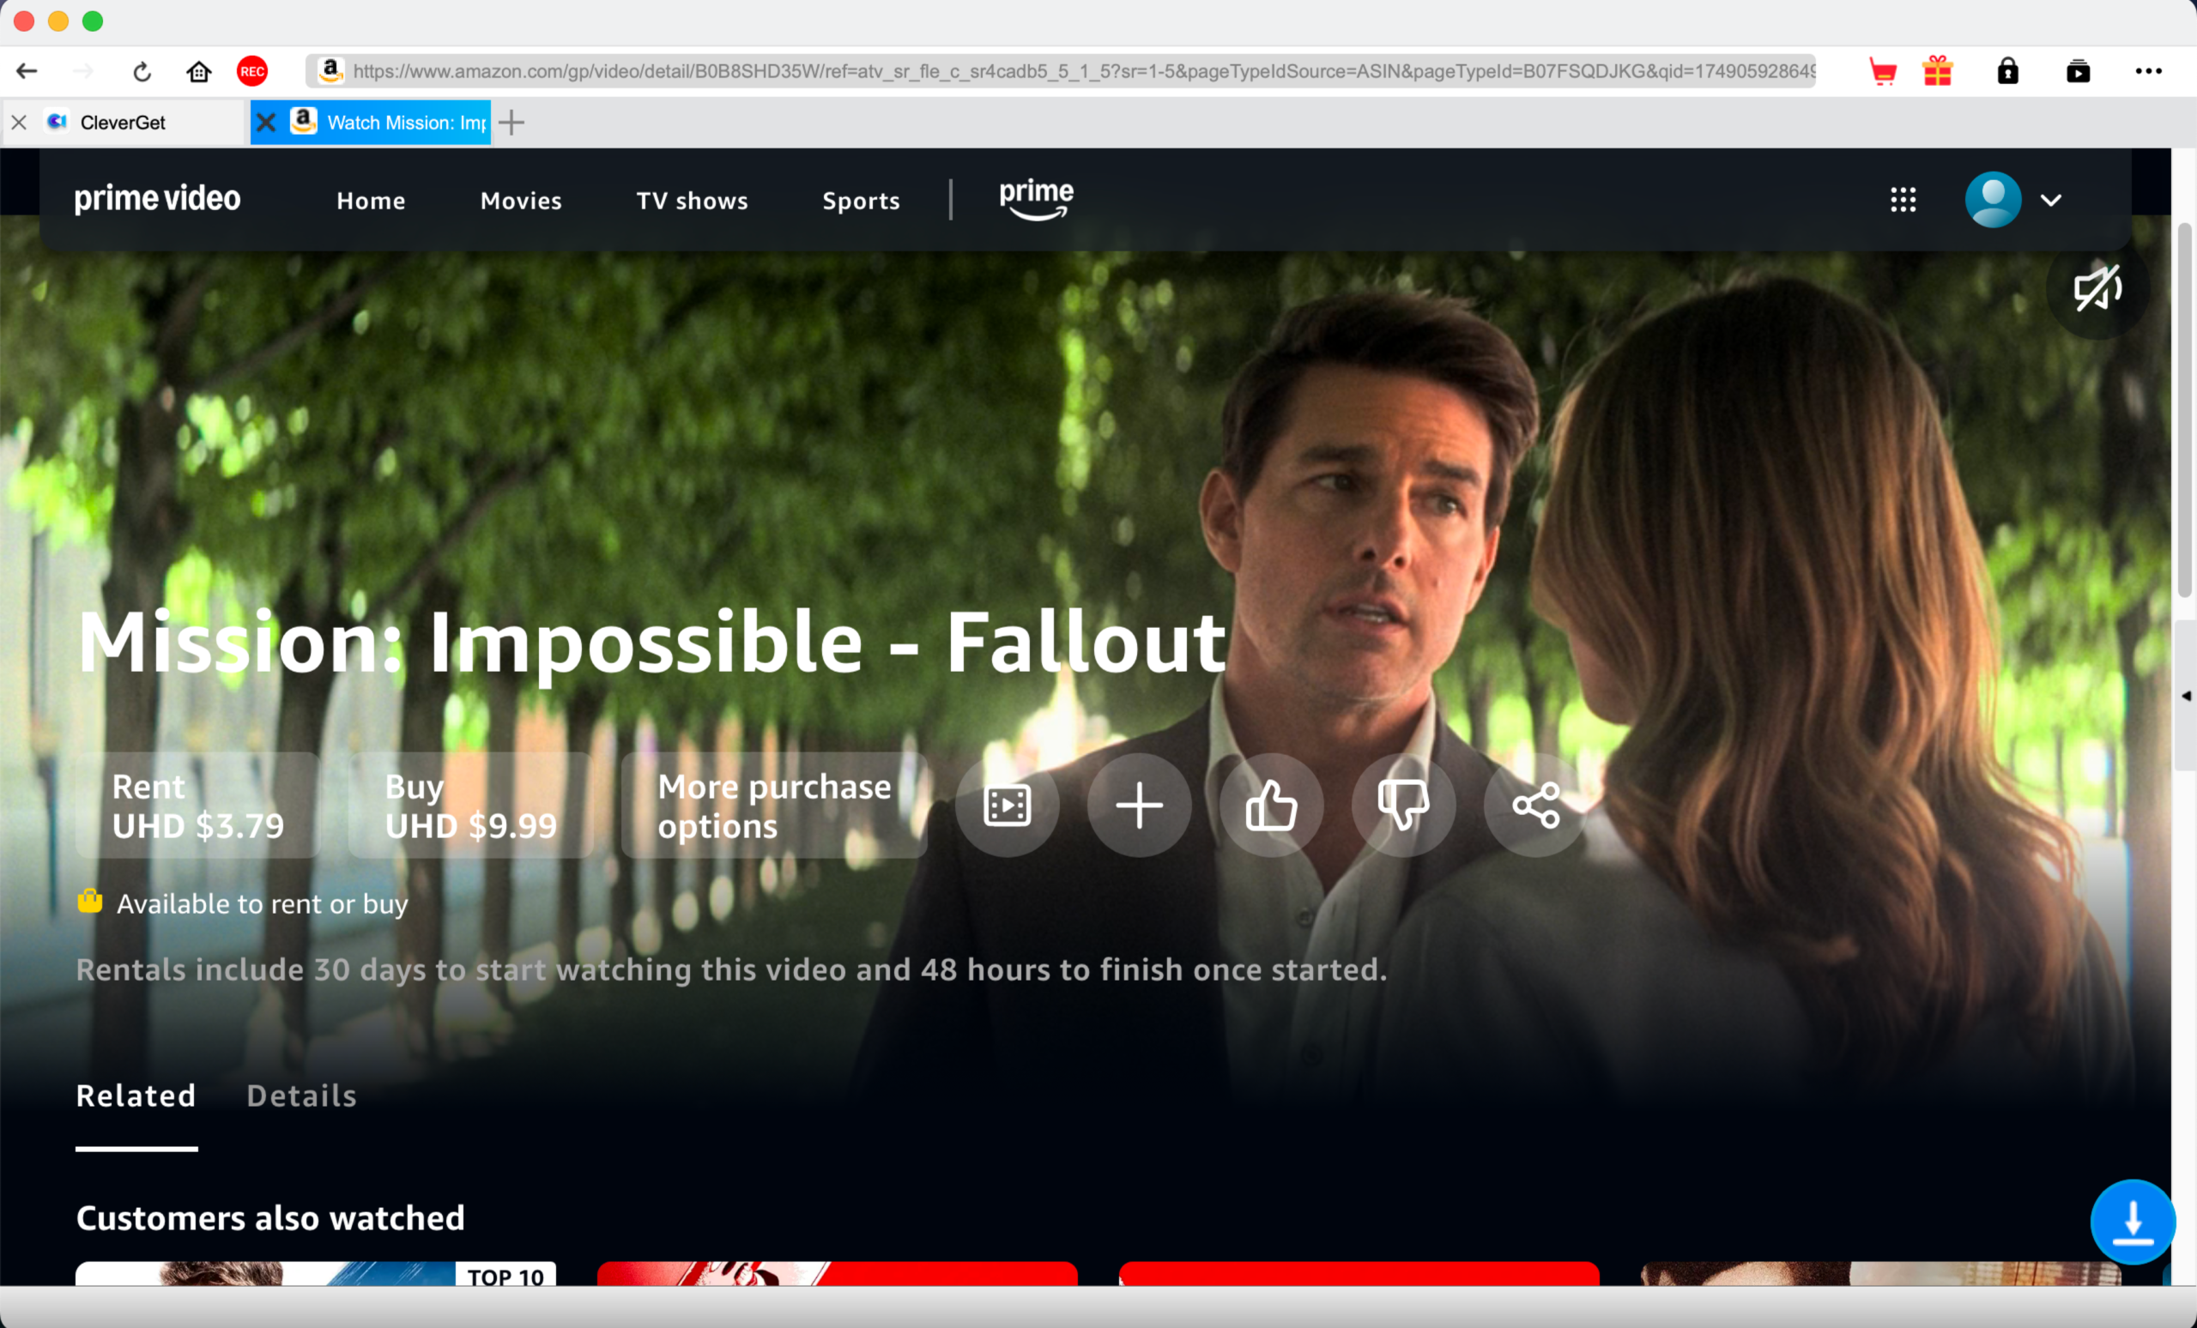
Task: Open Movies in Prime Video nav
Action: click(x=521, y=201)
